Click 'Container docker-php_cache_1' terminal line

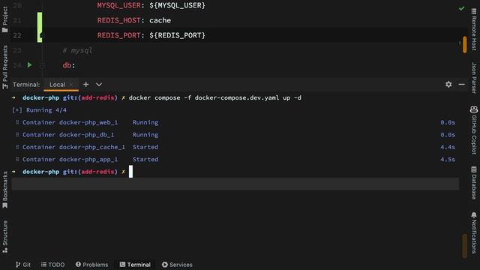coord(73,147)
